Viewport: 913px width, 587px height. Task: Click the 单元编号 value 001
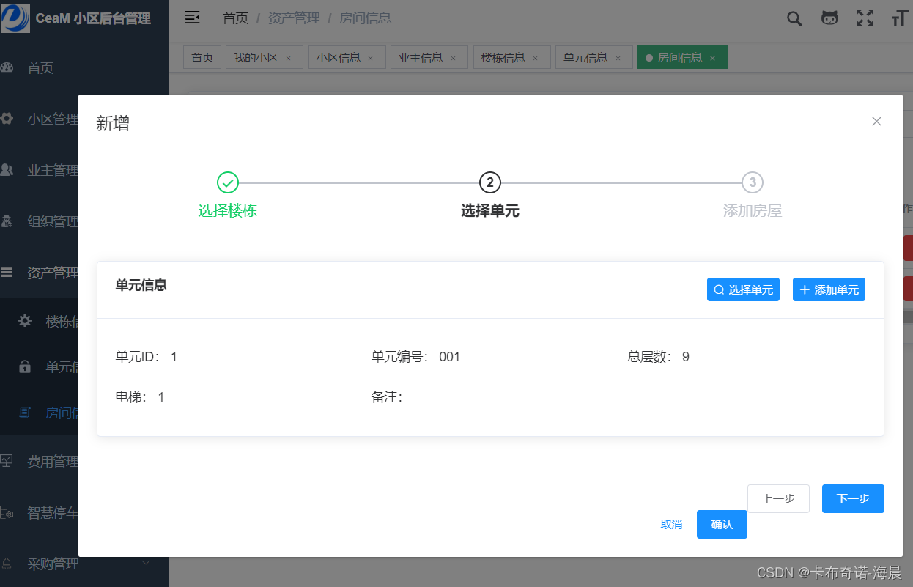click(x=449, y=357)
